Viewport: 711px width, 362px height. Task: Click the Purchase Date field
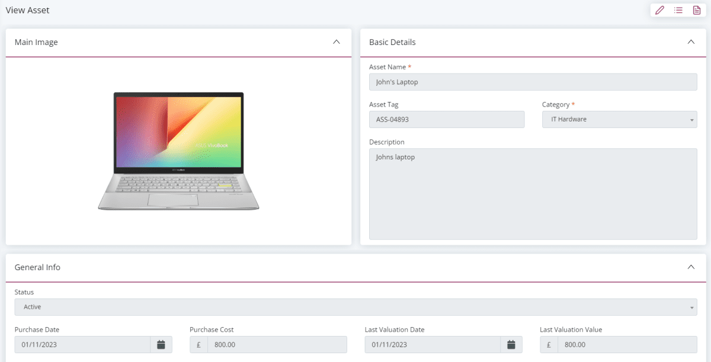coord(82,345)
